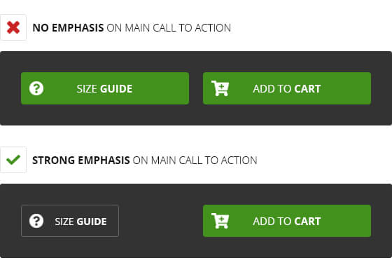Open the outlined Size Guide button
The image size is (392, 272).
pos(70,221)
